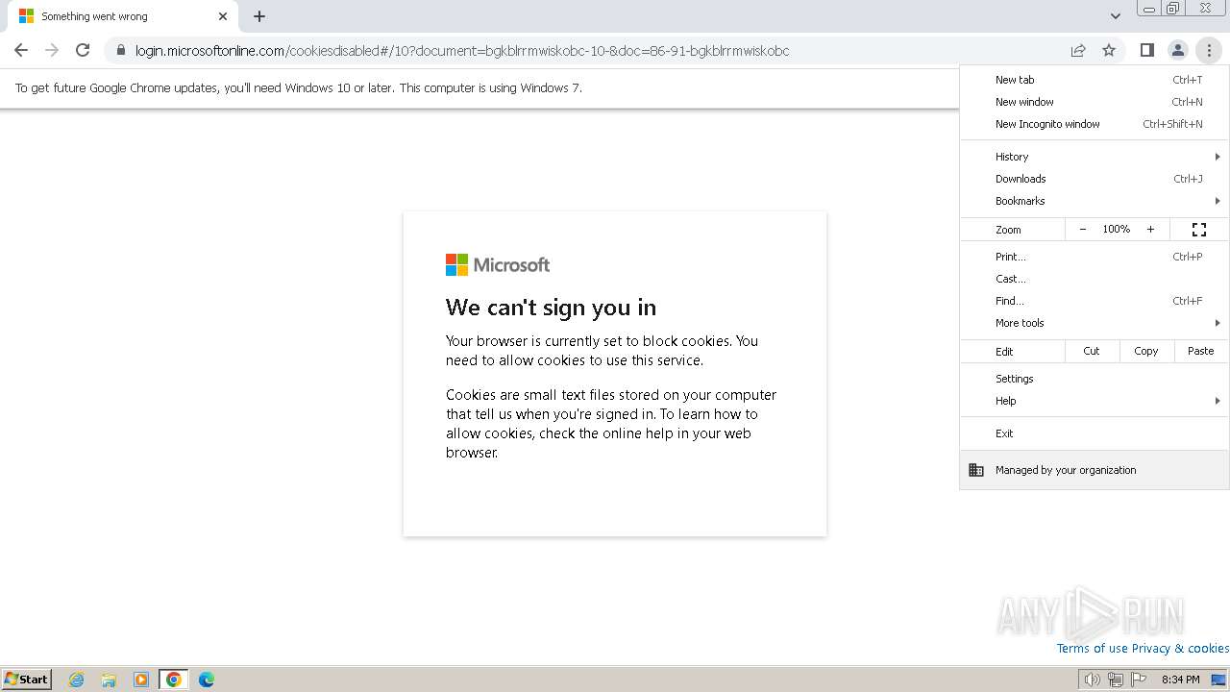Screen dimensions: 1230x692
Task: Click the Microsoft logo on the page
Action: click(x=498, y=264)
